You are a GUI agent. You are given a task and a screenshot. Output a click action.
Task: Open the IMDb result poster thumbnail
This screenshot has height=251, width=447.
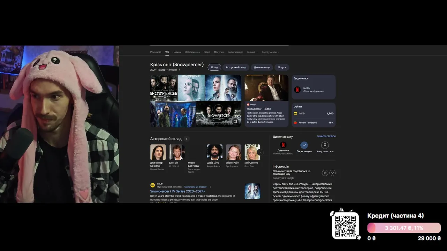tap(252, 191)
